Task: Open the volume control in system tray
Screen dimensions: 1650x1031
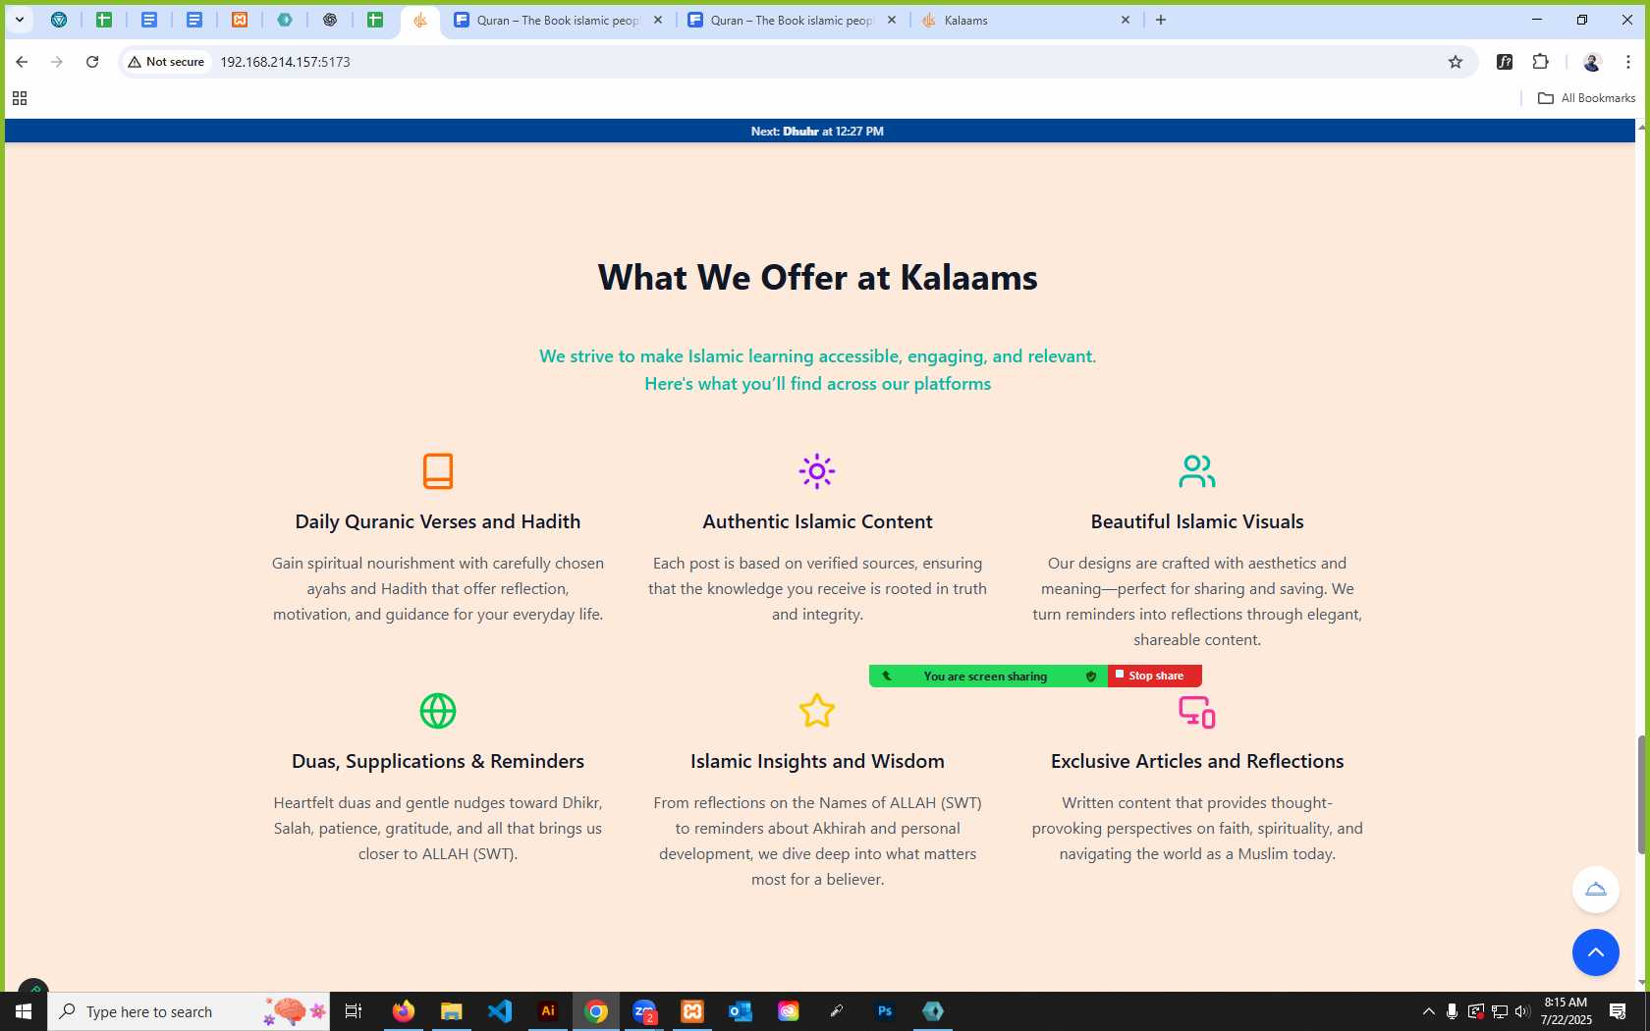Action: (1522, 1011)
